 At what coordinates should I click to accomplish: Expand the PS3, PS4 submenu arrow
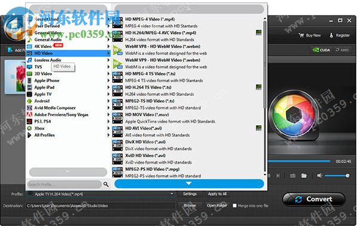coord(108,121)
